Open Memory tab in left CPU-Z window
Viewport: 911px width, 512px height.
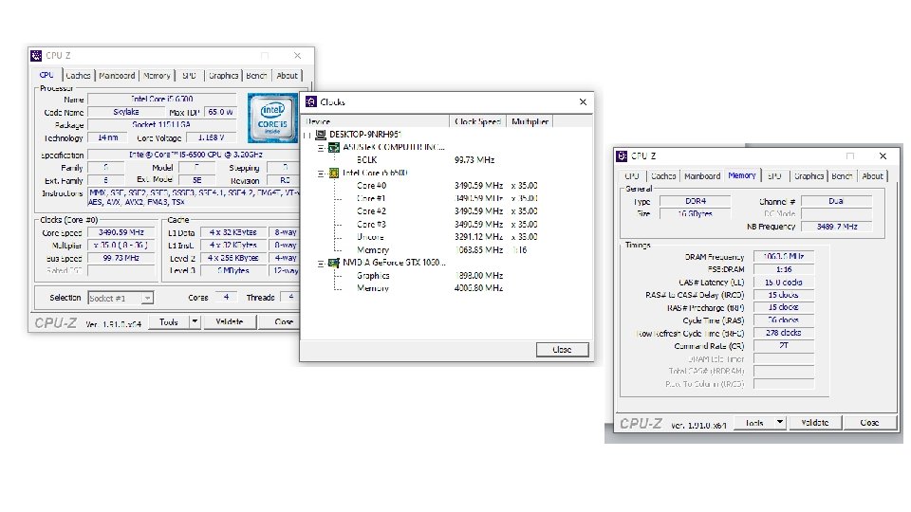pos(157,76)
